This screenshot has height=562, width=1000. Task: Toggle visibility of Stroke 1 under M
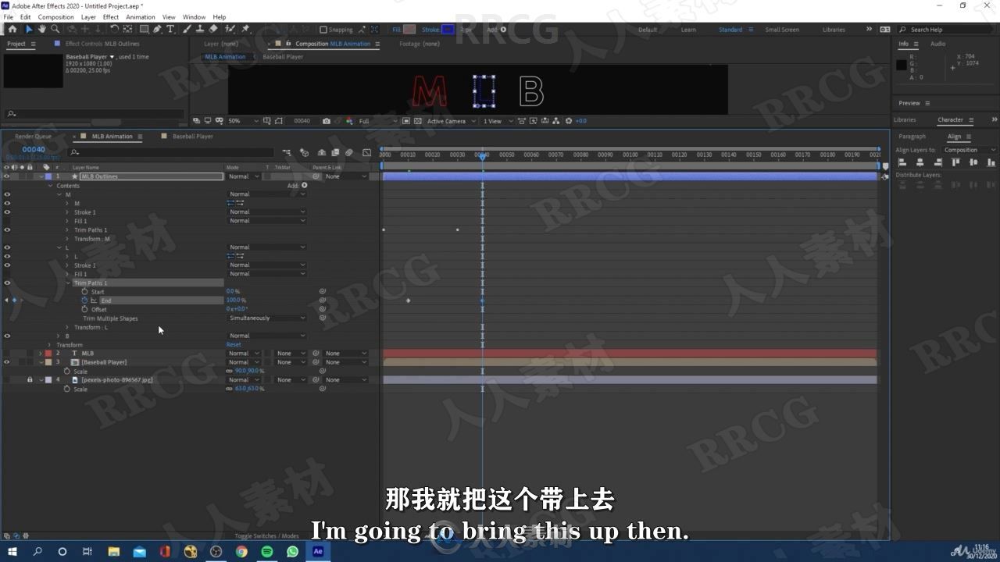tap(7, 212)
